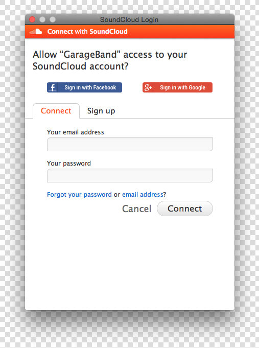The image size is (259, 348).
Task: Focus the email address input field
Action: [x=130, y=144]
